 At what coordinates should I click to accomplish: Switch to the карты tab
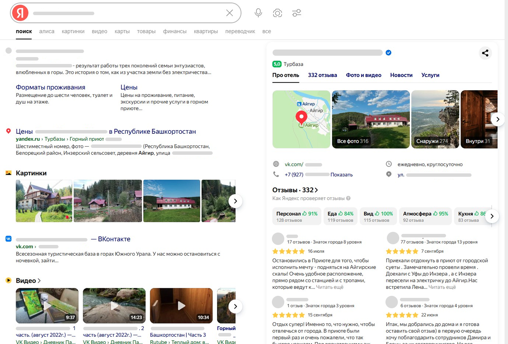[122, 31]
